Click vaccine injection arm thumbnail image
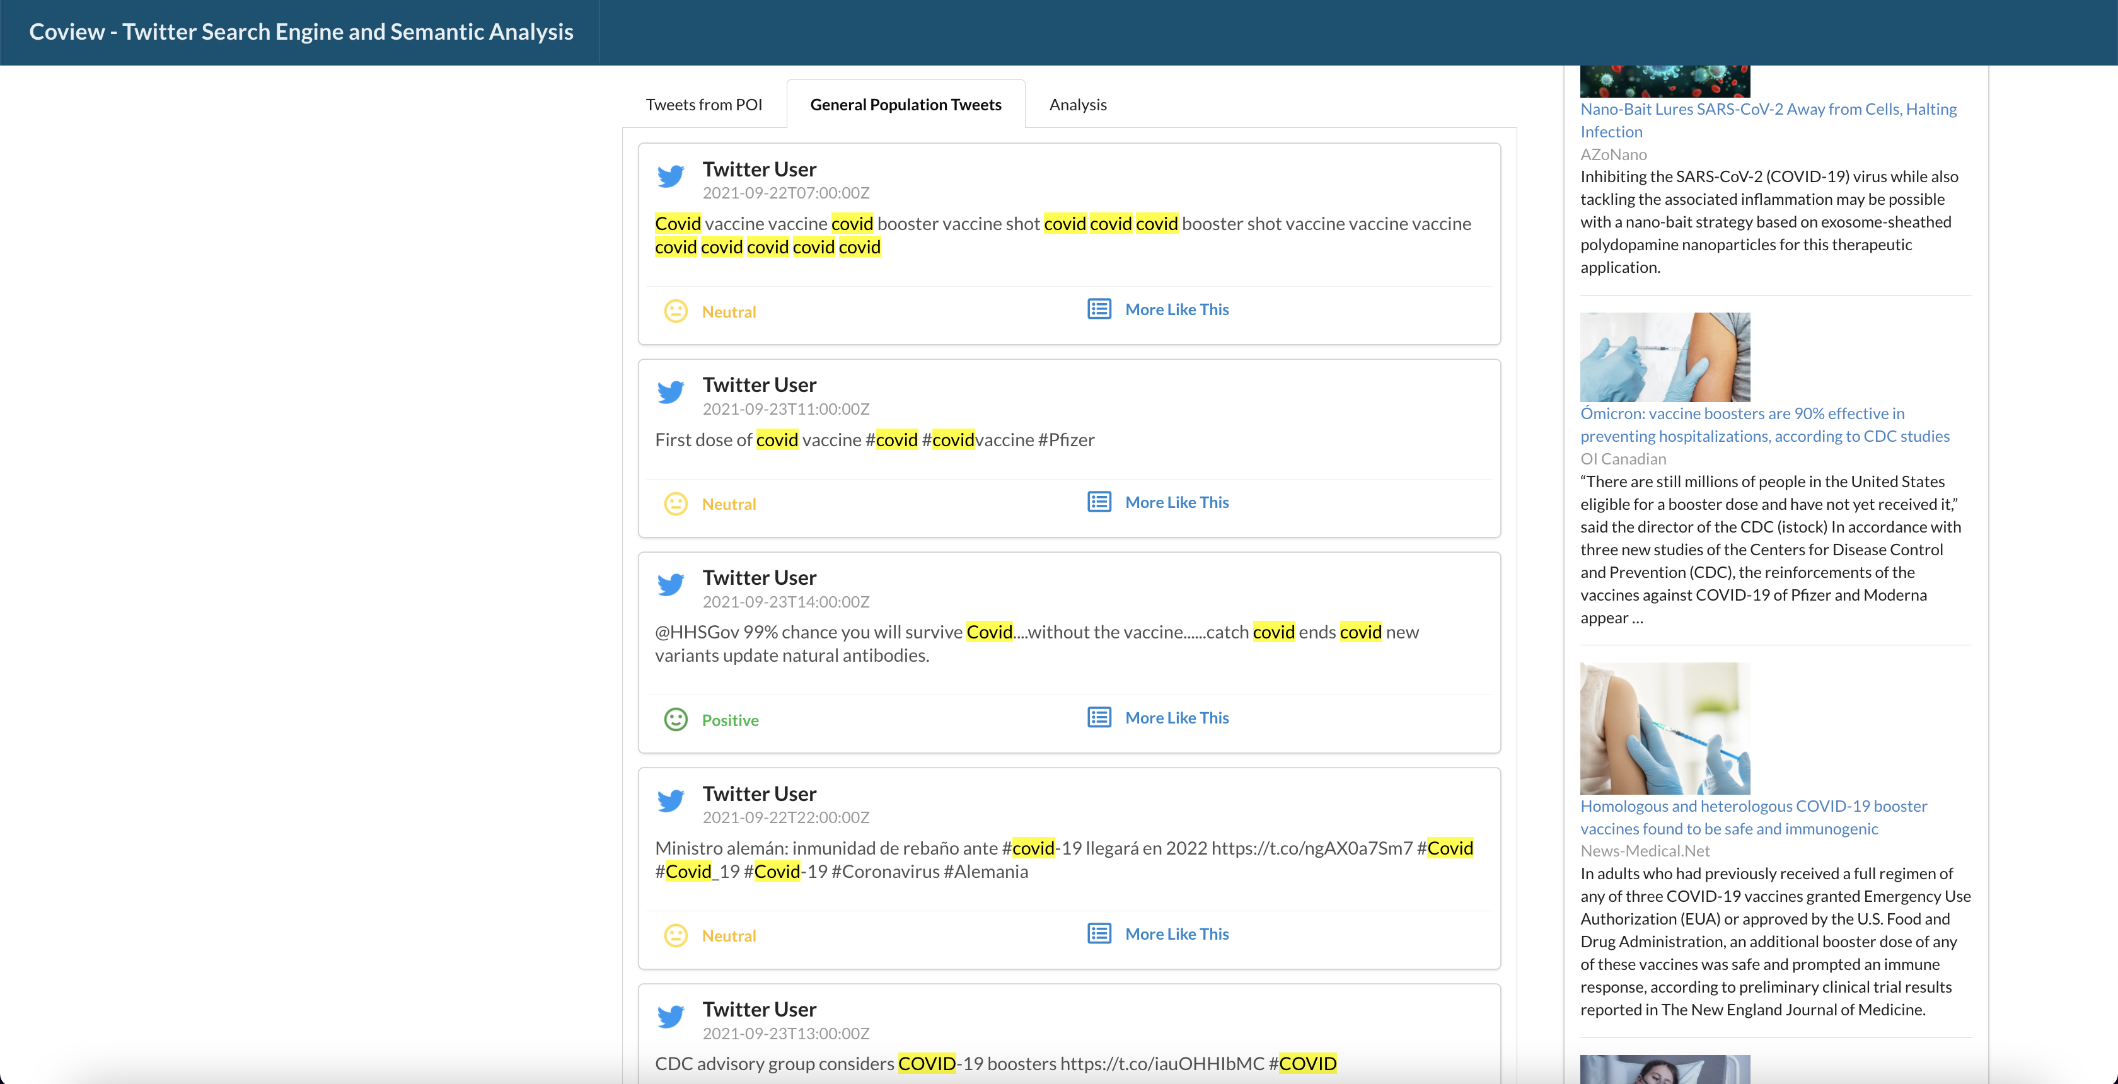 [1664, 357]
